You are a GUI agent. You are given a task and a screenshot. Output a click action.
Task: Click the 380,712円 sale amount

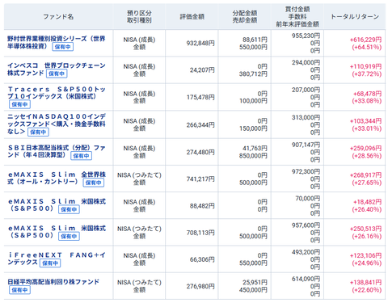click(253, 74)
